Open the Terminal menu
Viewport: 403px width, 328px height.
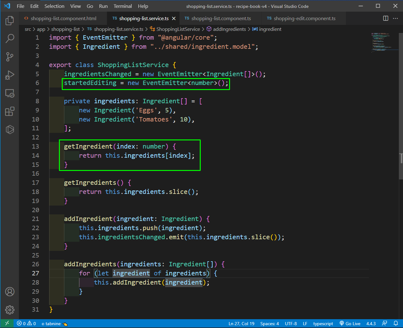point(123,6)
